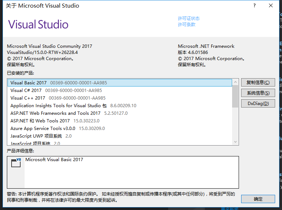
Task: Click Microsoft Visual Studio Community 2017 text
Action: pyautogui.click(x=50, y=46)
